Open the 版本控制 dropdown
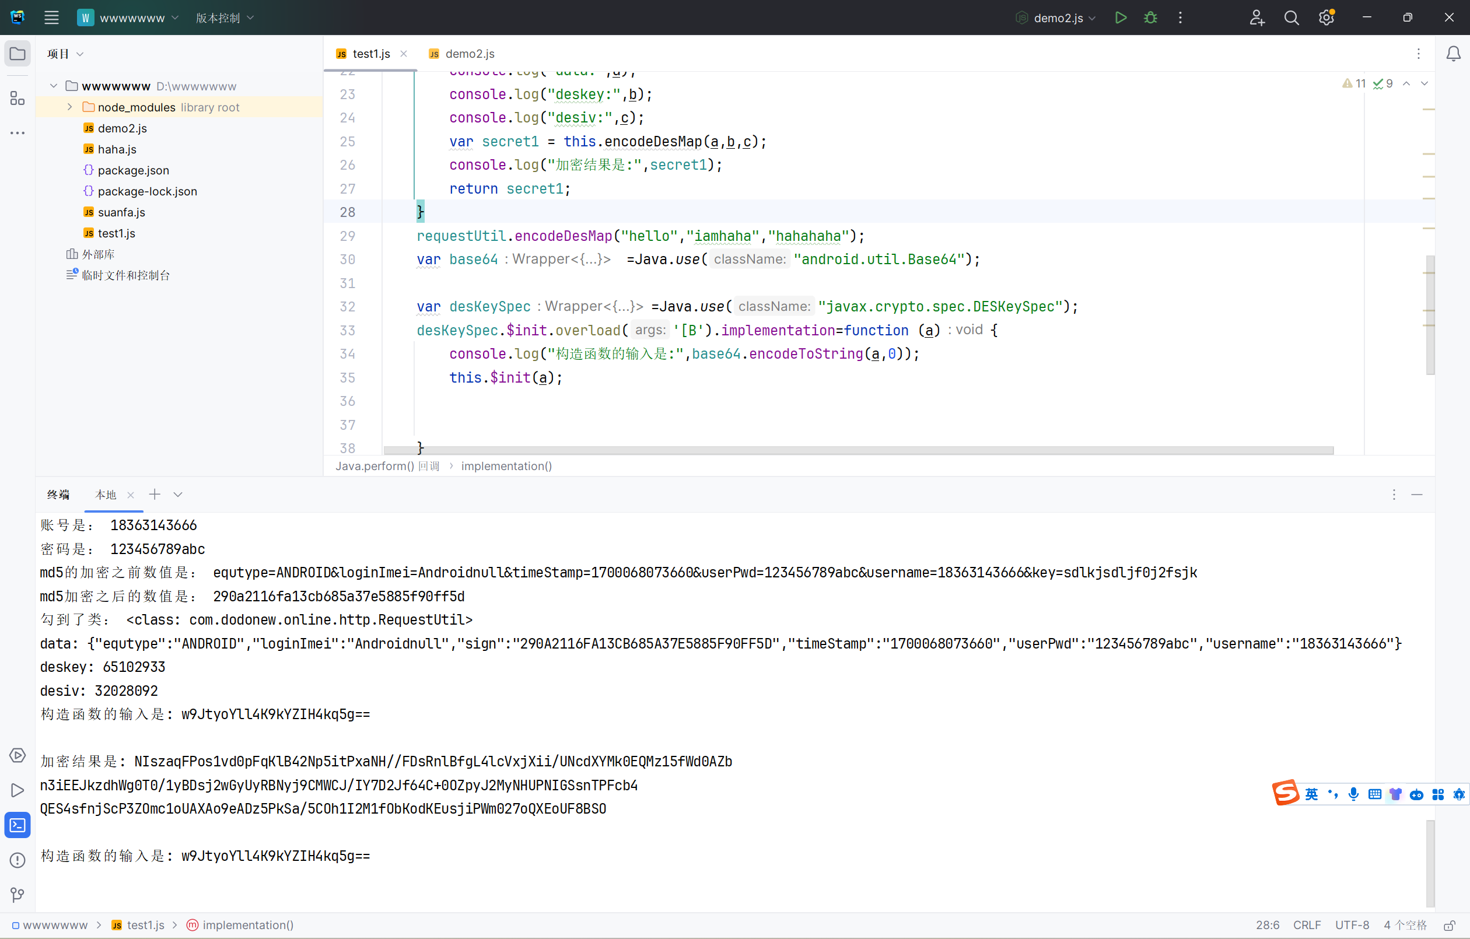This screenshot has width=1470, height=939. (224, 17)
